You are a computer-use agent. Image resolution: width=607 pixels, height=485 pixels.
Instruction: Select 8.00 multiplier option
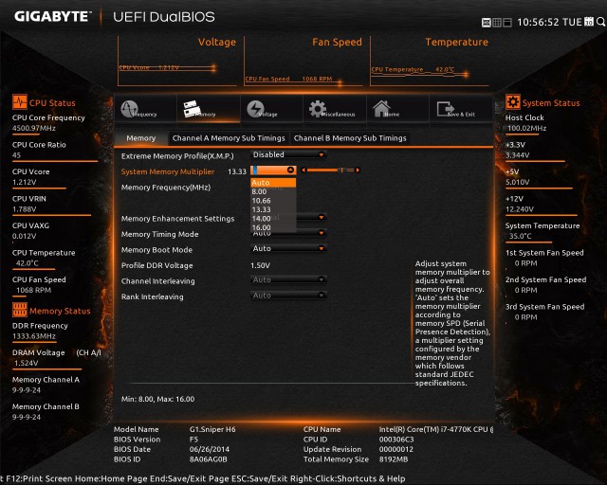tap(273, 192)
